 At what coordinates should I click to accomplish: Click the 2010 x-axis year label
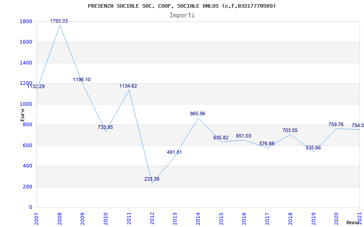click(106, 219)
